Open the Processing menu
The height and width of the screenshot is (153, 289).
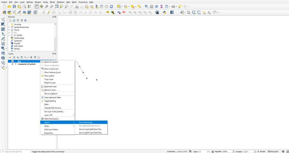pyautogui.click(x=83, y=2)
